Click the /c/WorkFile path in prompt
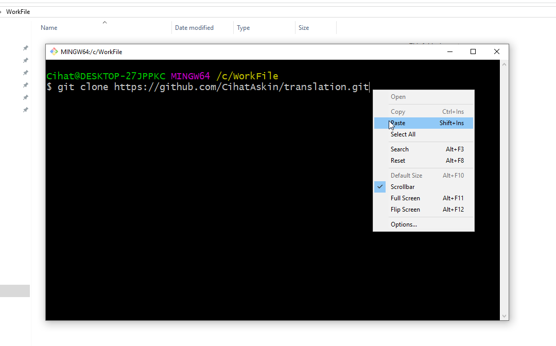556x346 pixels. click(x=247, y=76)
